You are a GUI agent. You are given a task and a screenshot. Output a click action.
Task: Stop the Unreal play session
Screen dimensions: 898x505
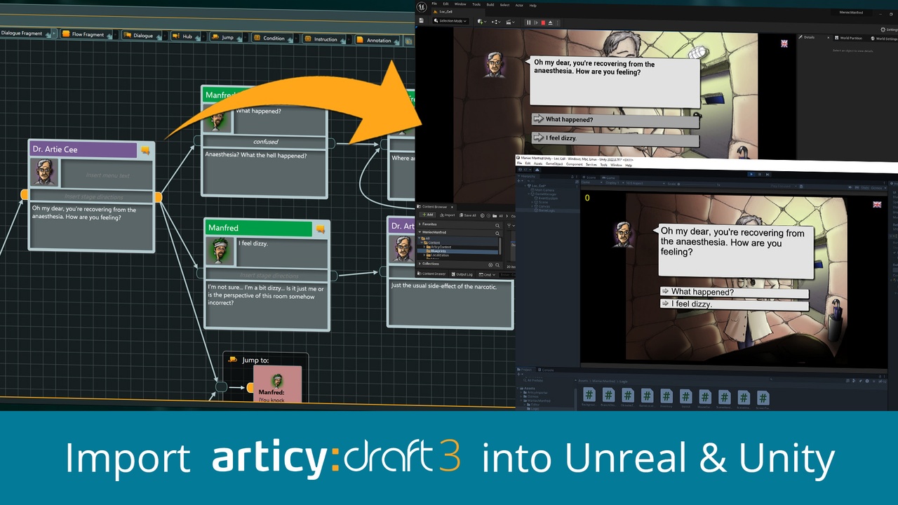[x=543, y=22]
